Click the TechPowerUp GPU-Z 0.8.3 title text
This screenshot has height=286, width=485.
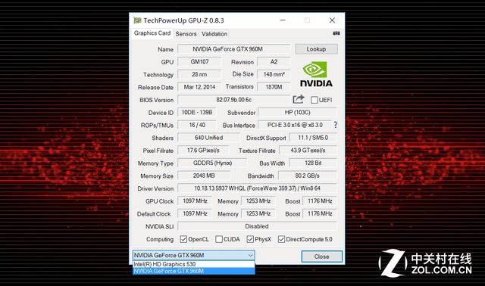click(x=183, y=20)
